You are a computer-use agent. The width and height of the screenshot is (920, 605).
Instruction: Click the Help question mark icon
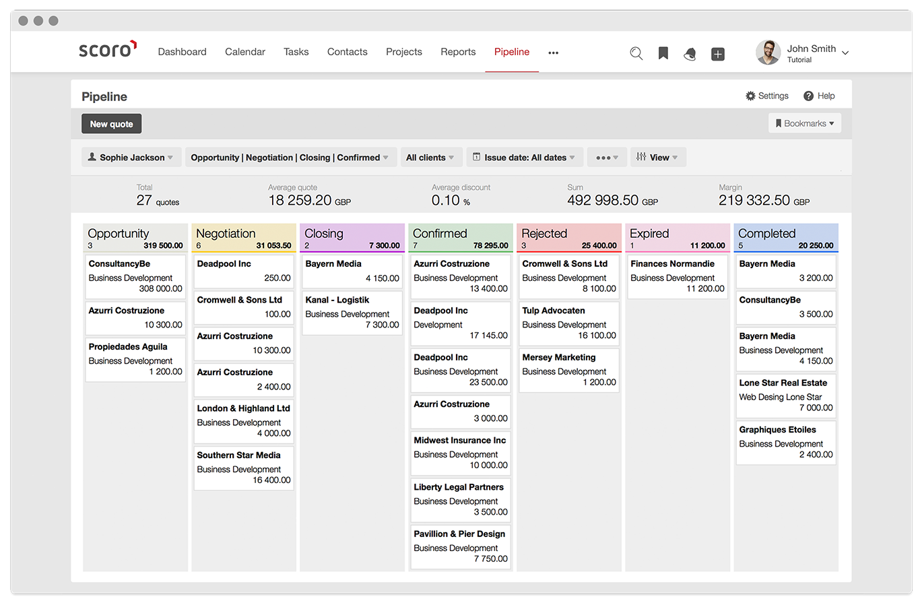click(809, 96)
